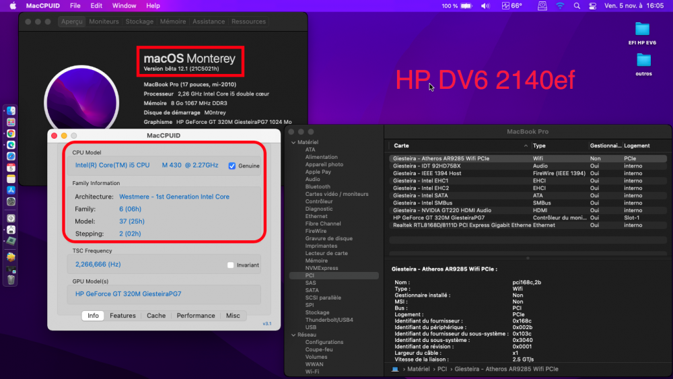
Task: Click Matériel in the bottom path bar
Action: click(x=419, y=369)
